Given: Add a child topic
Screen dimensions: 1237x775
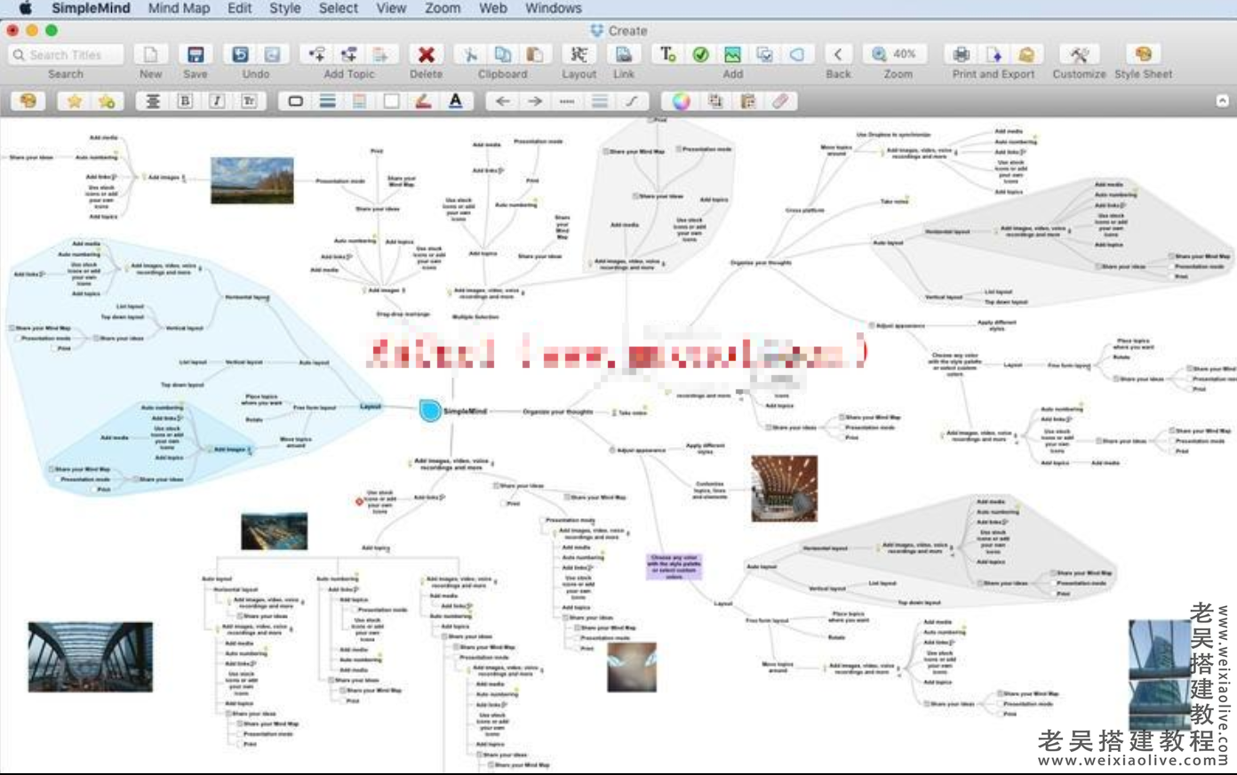Looking at the screenshot, I should point(316,54).
